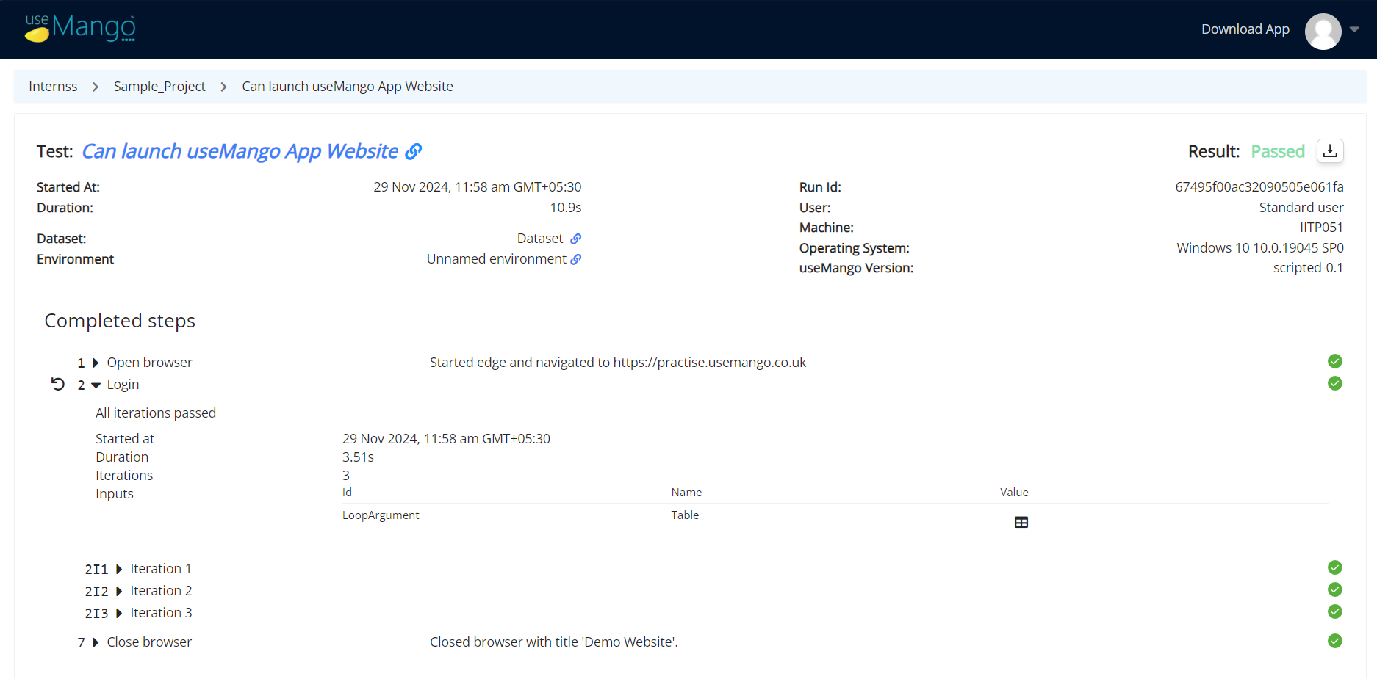Viewport: 1377px width, 679px height.
Task: Click passed checkmark for Open browser
Action: [1335, 361]
